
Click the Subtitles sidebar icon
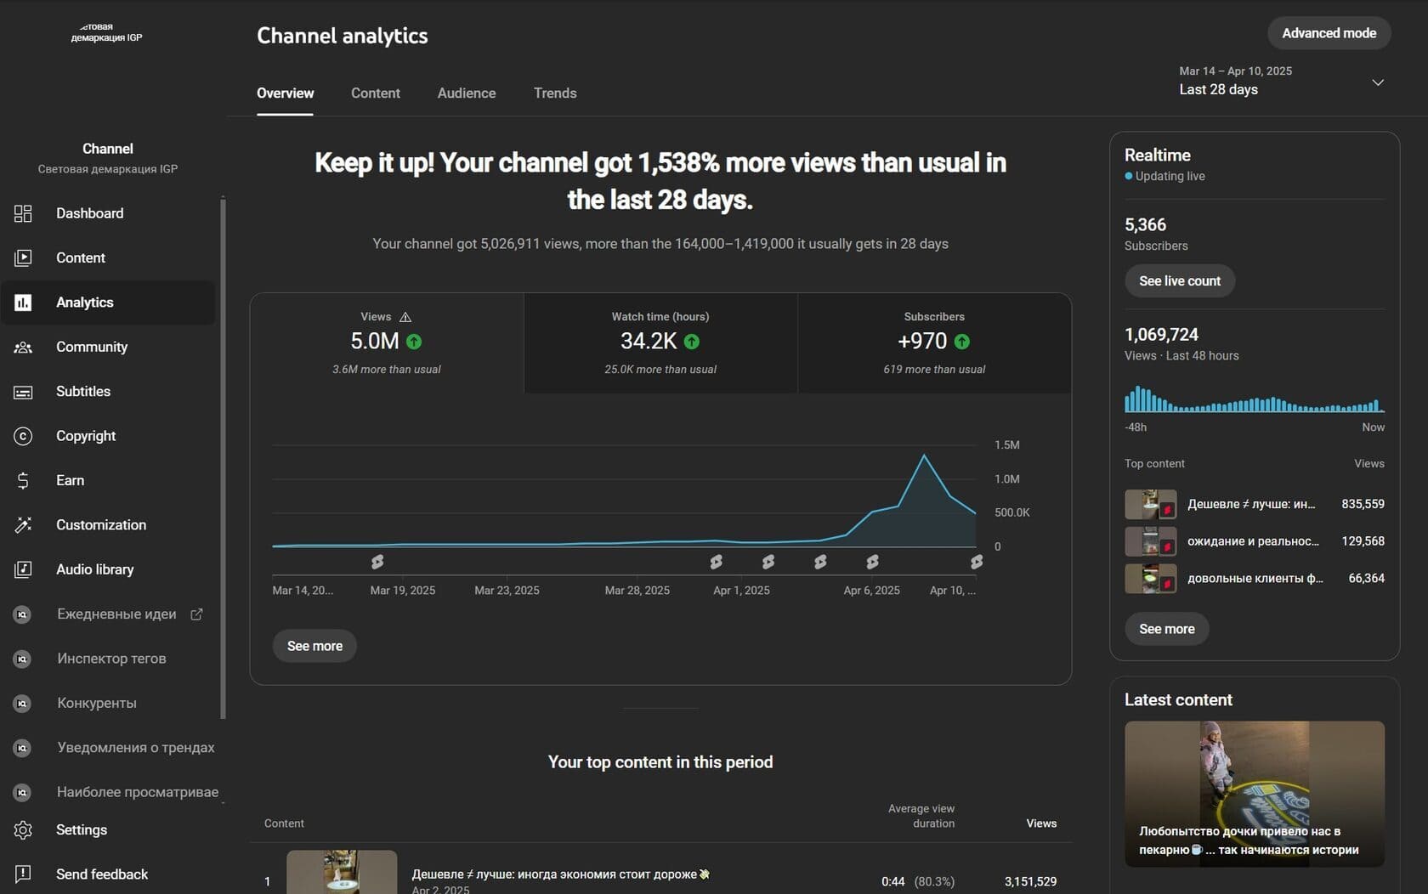(23, 392)
